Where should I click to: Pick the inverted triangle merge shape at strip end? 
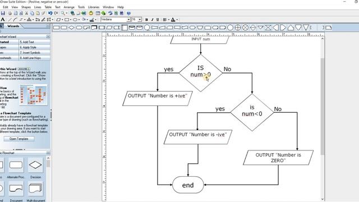(306, 27)
